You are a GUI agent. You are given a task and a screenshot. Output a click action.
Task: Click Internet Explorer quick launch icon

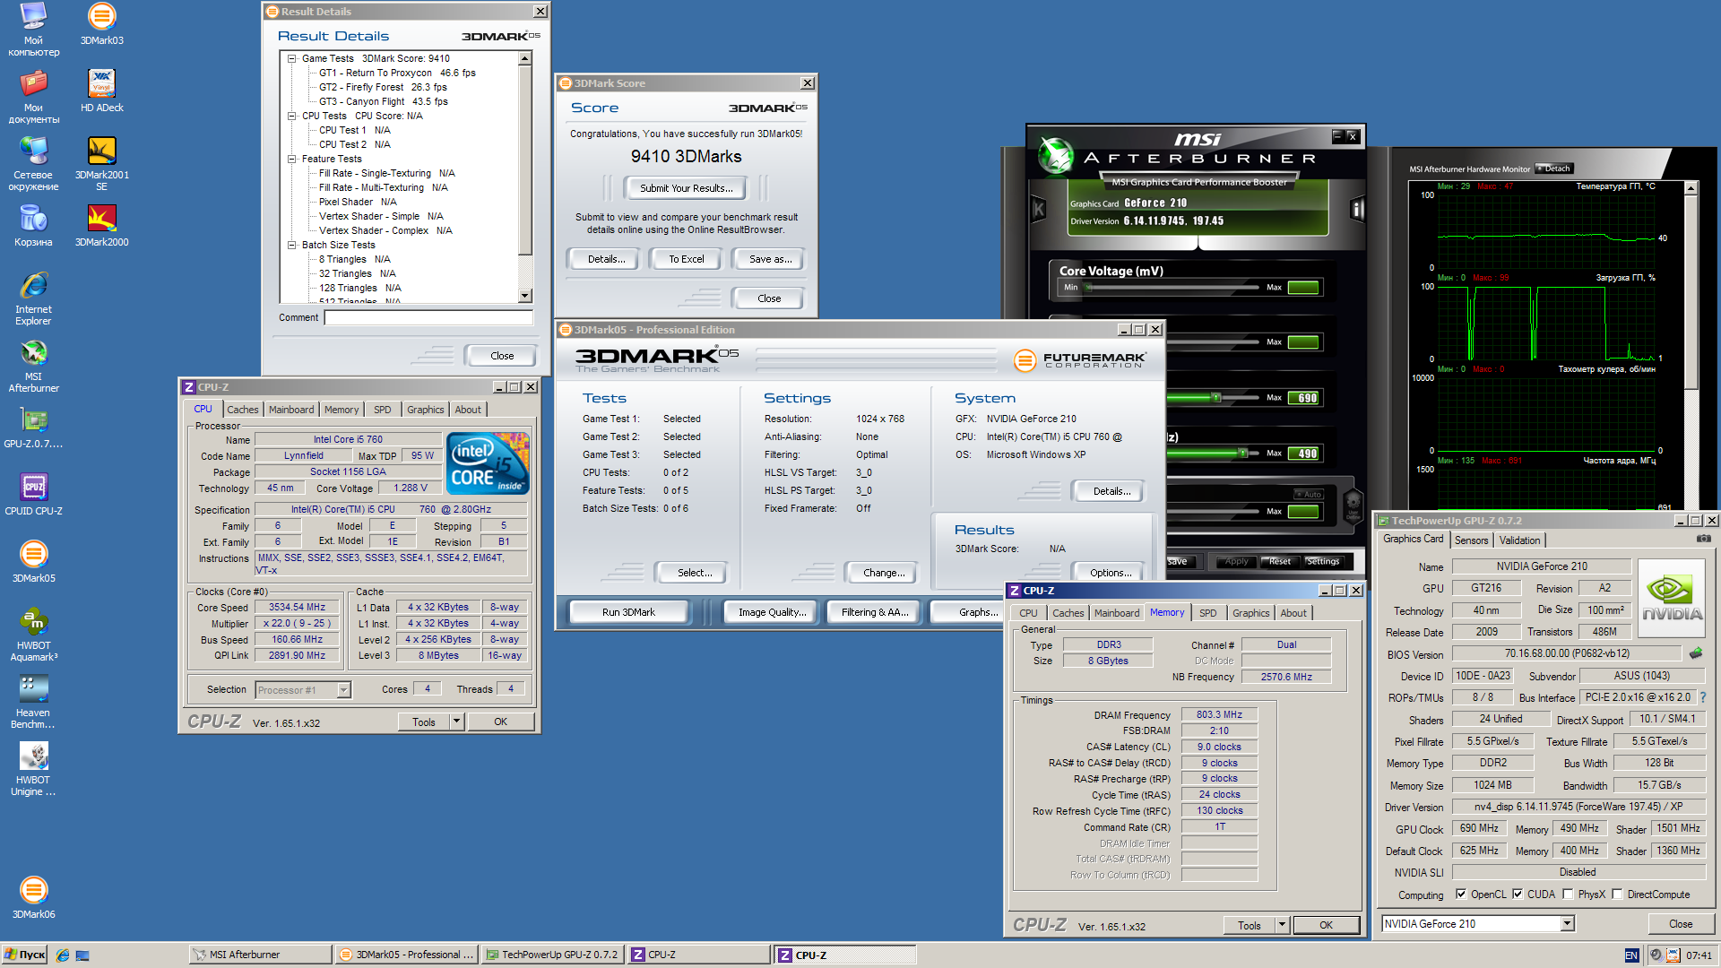63,955
